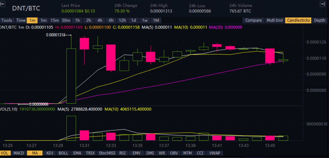Open the Tools menu
This screenshot has height=158, width=329.
coord(7,20)
